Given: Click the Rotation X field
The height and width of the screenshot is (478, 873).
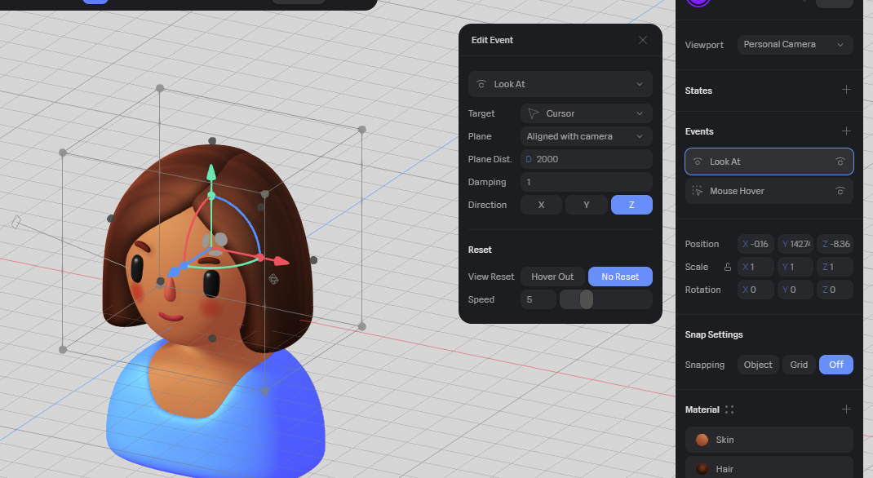Looking at the screenshot, I should click(756, 290).
